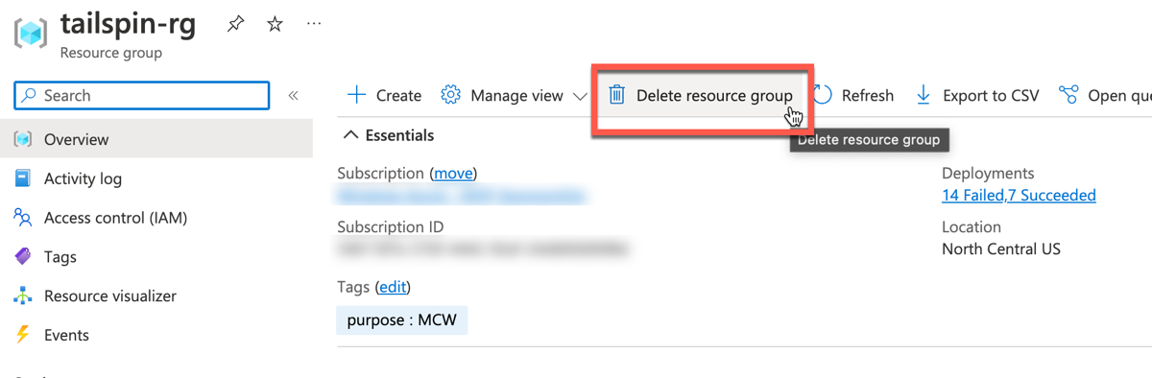Click the subscription move link
1152x378 pixels.
[453, 174]
